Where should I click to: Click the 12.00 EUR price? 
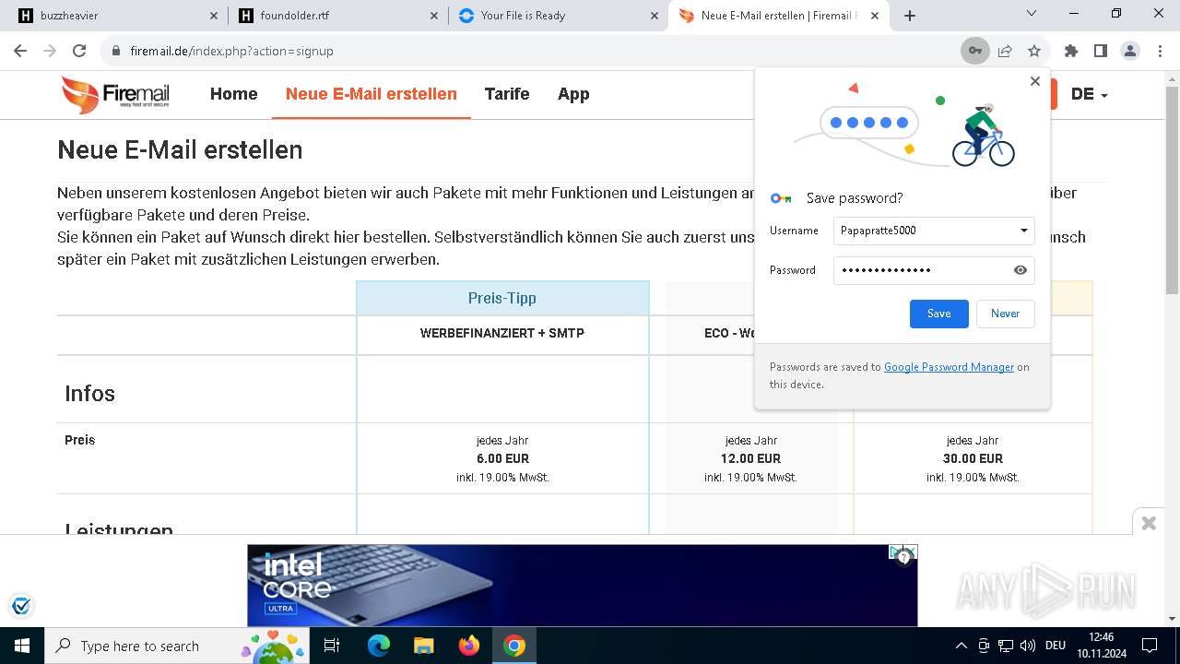[750, 458]
